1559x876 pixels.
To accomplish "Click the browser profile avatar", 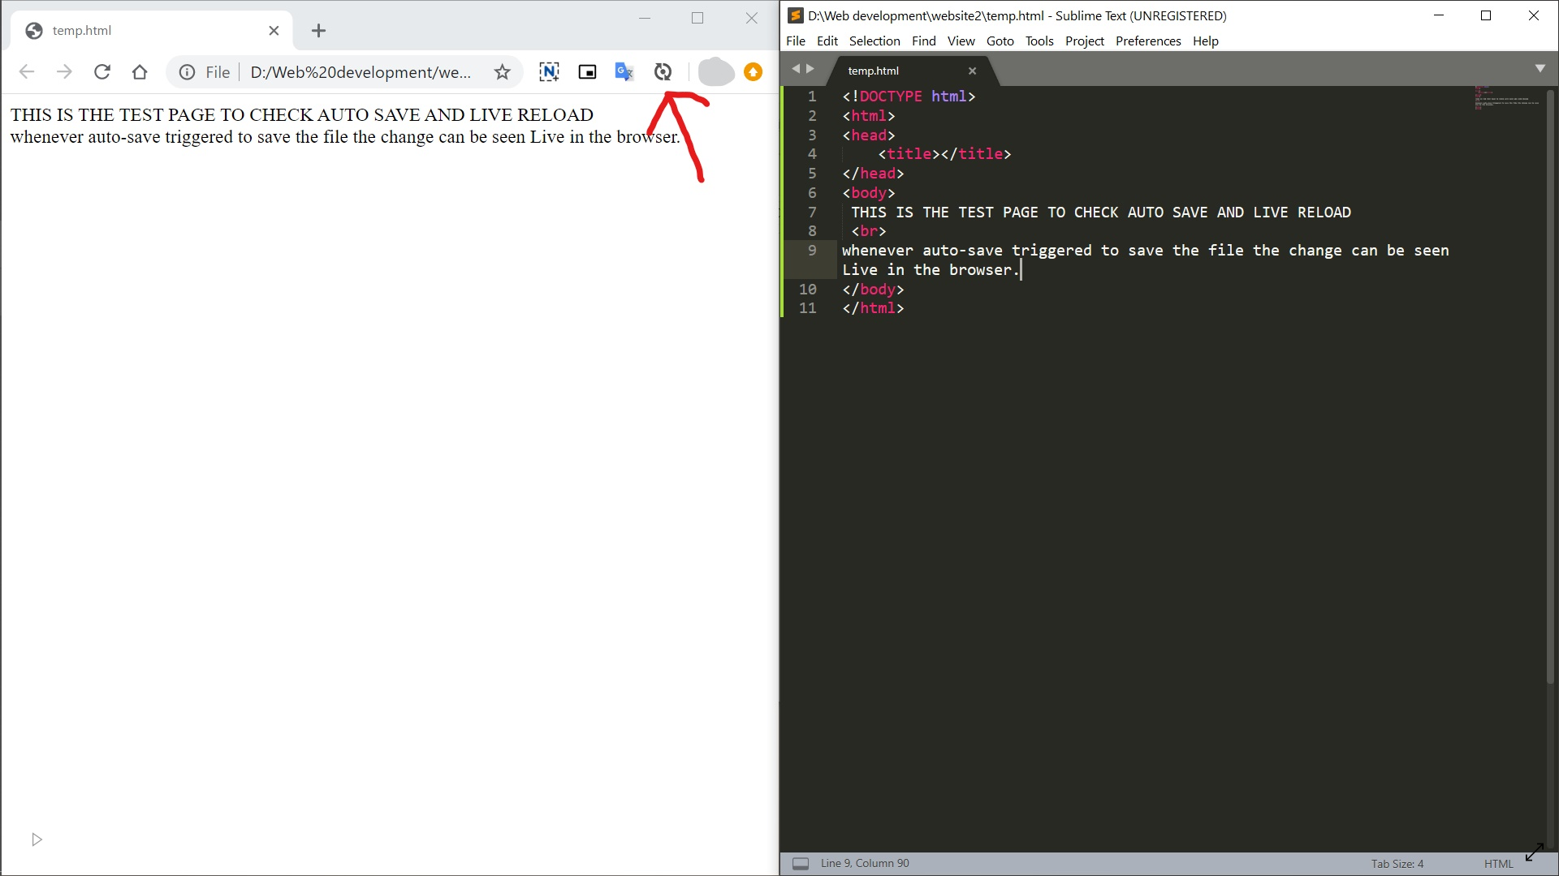I will pos(715,71).
